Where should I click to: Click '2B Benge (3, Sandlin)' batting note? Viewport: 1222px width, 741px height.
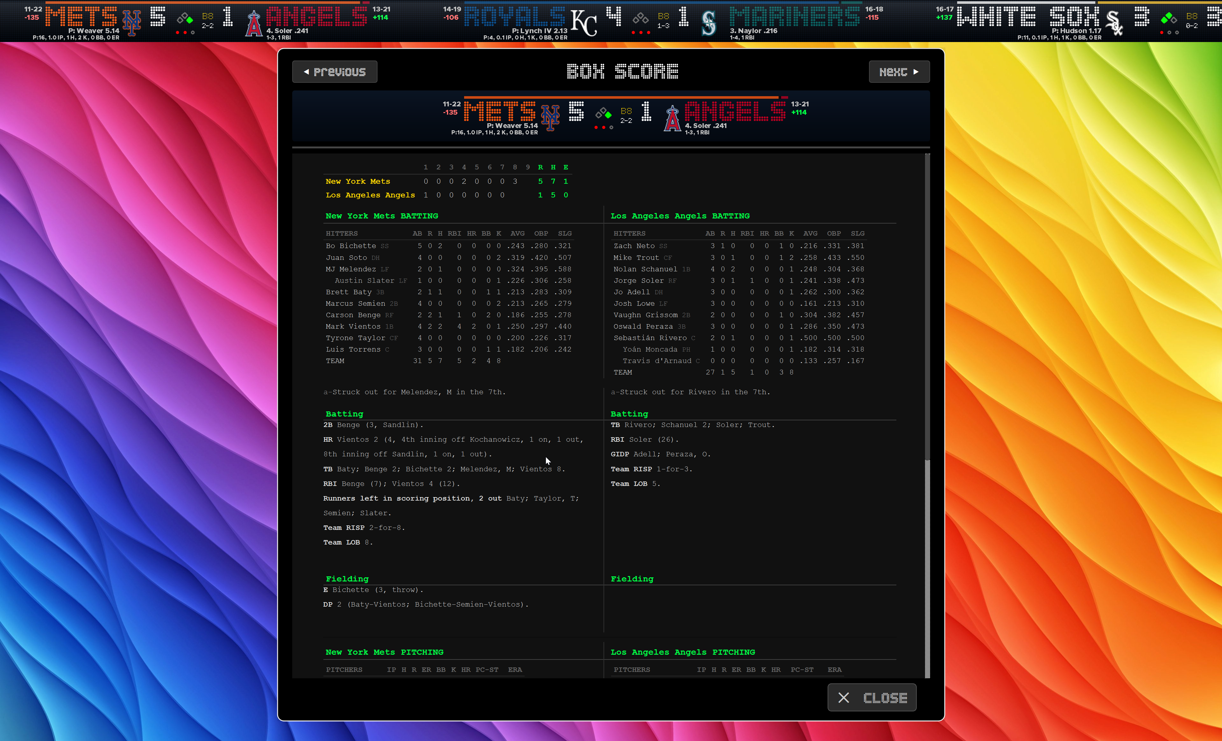tap(373, 425)
